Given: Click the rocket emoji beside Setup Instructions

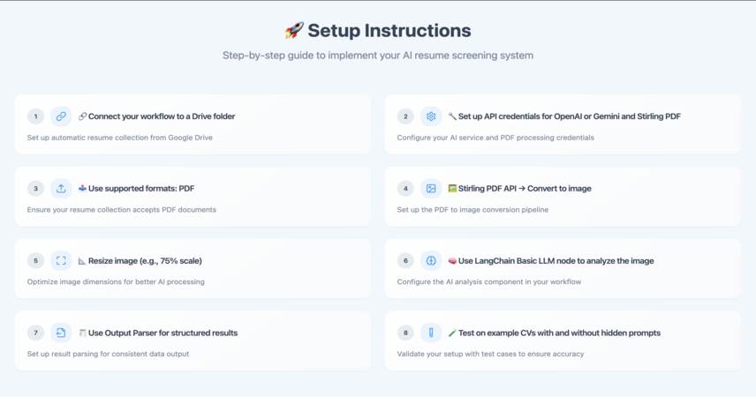Looking at the screenshot, I should click(294, 30).
